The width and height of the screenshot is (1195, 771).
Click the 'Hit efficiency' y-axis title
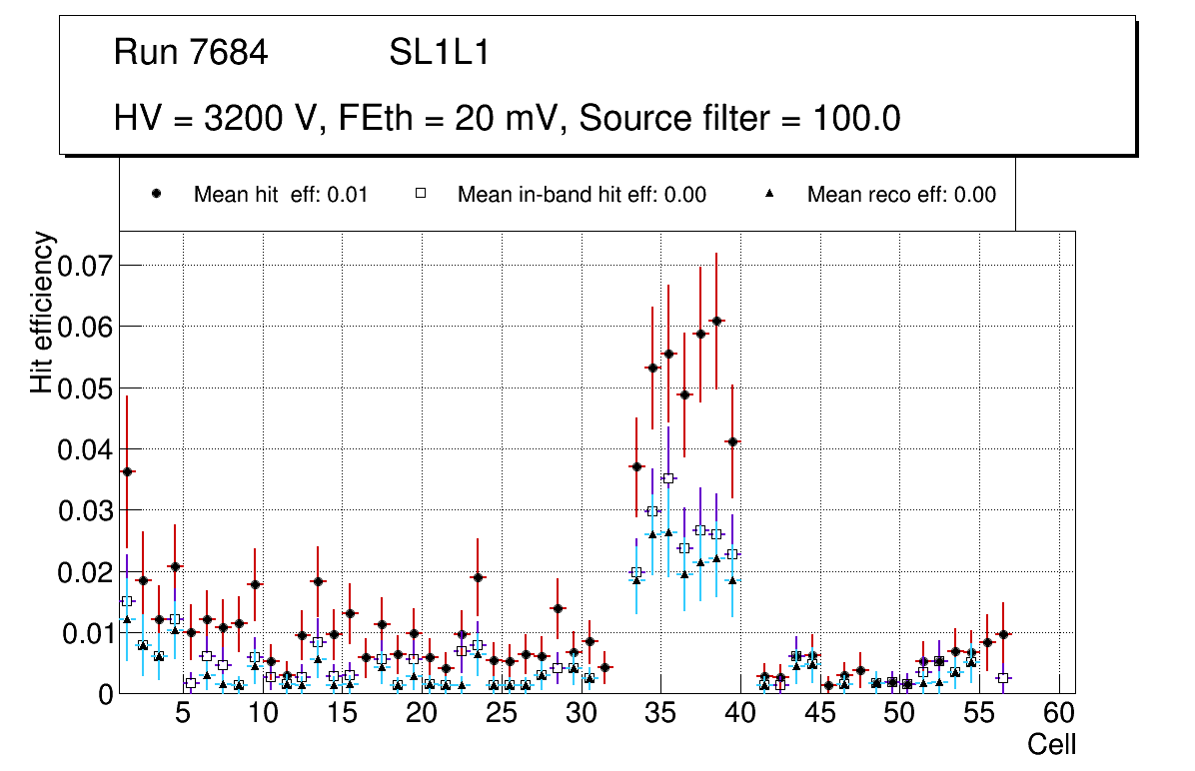tap(42, 313)
